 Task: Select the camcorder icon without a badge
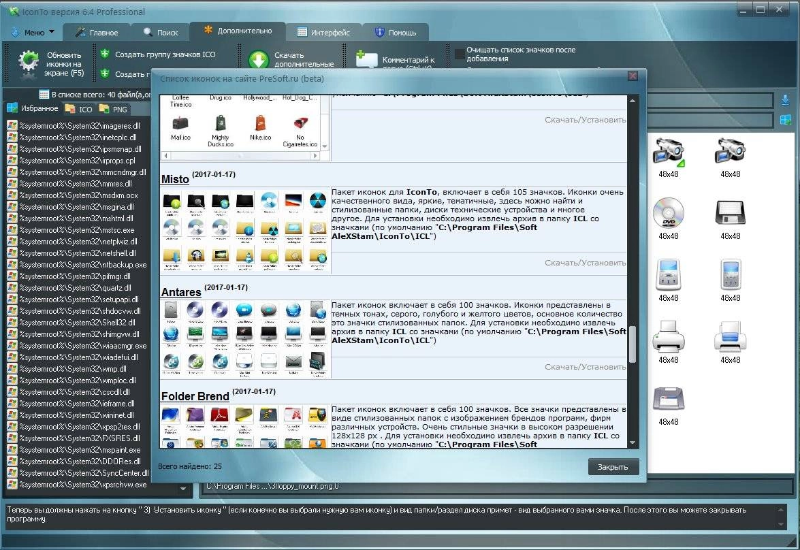[730, 151]
